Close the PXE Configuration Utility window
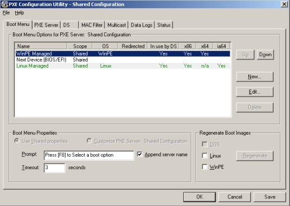Image resolution: width=290 pixels, height=206 pixels. (x=284, y=4)
